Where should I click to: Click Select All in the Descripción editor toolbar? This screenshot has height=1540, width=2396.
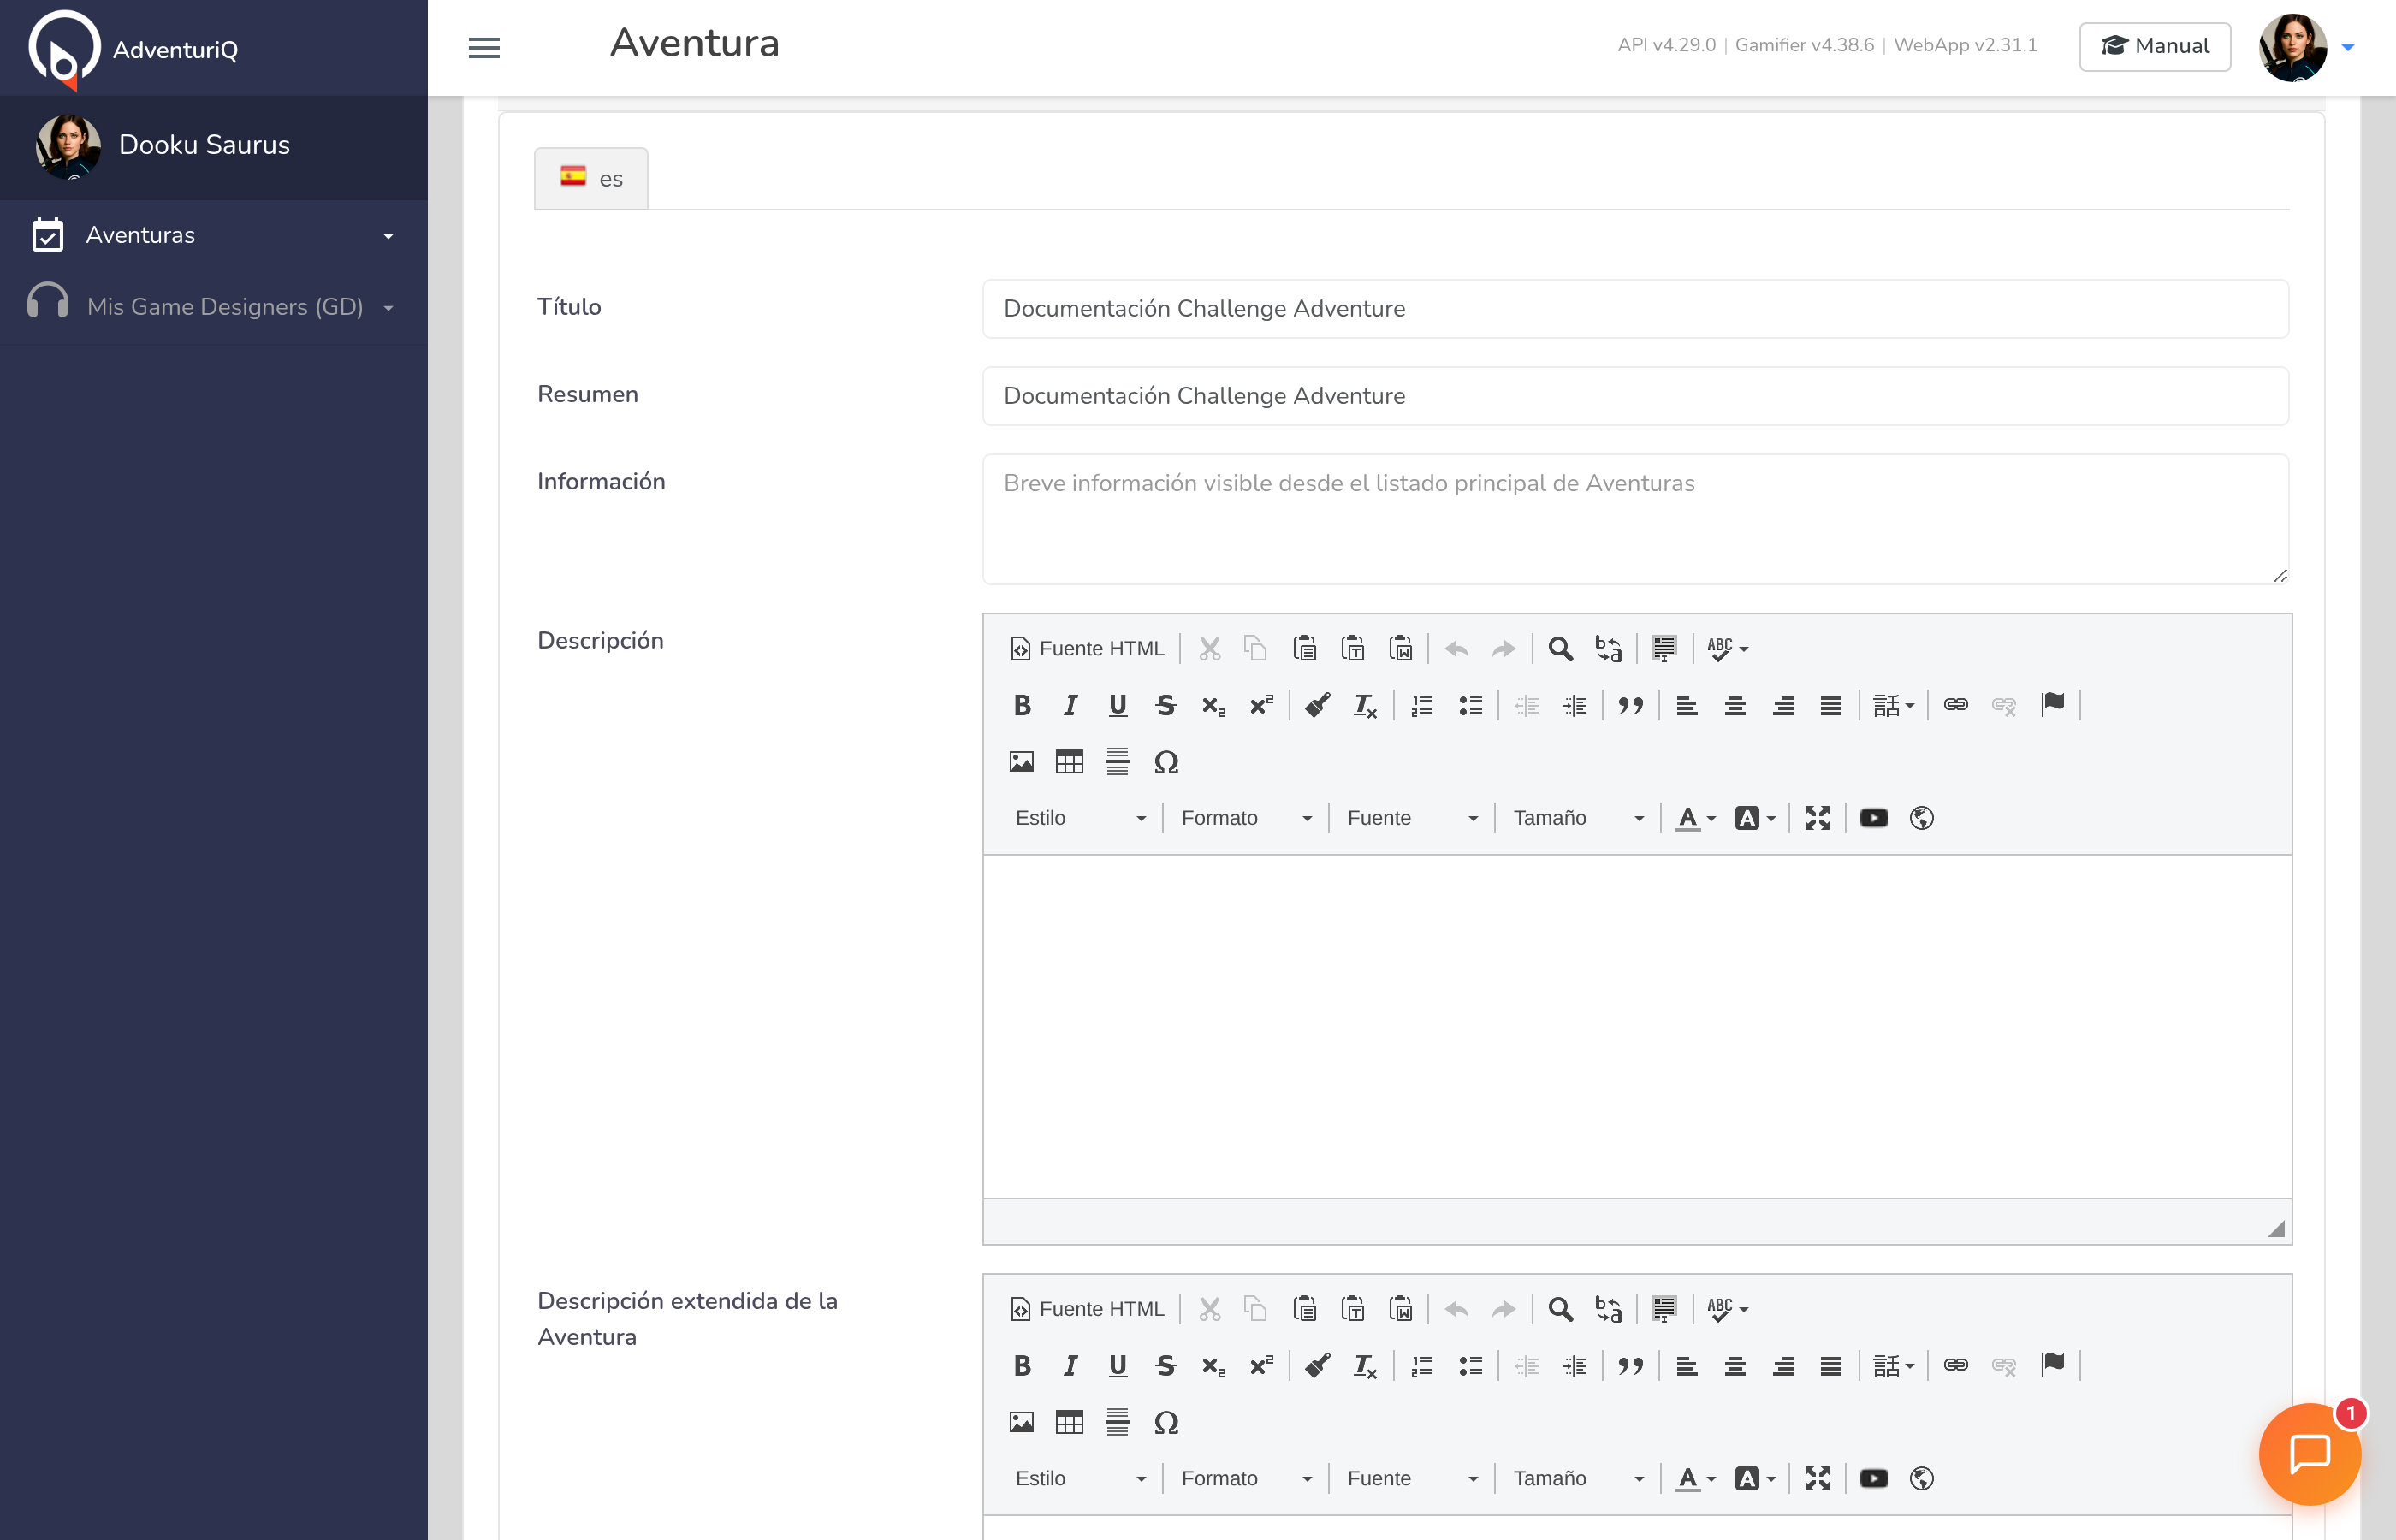[x=1664, y=649]
